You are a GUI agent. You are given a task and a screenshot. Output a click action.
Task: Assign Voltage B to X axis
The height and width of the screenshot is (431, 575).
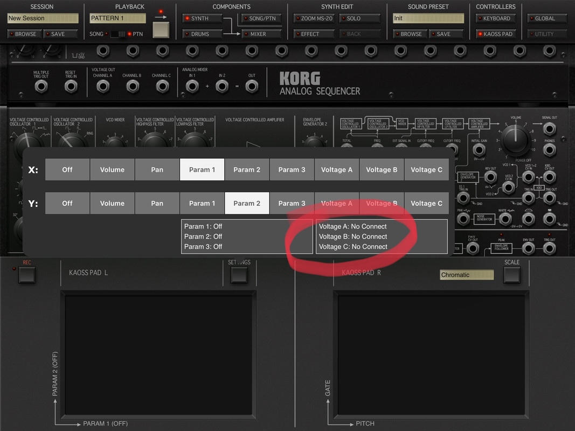382,169
